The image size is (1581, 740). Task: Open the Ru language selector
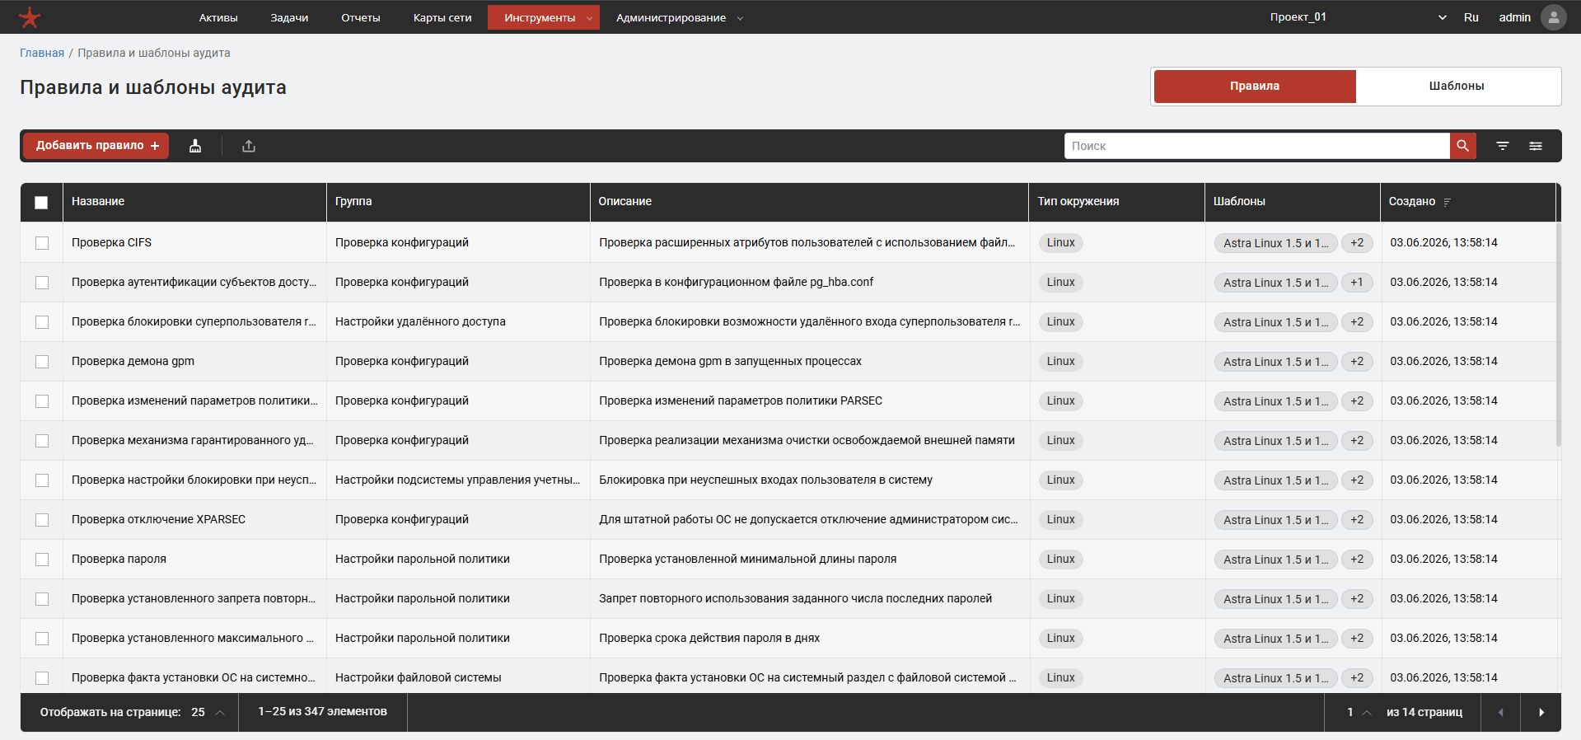pos(1471,17)
